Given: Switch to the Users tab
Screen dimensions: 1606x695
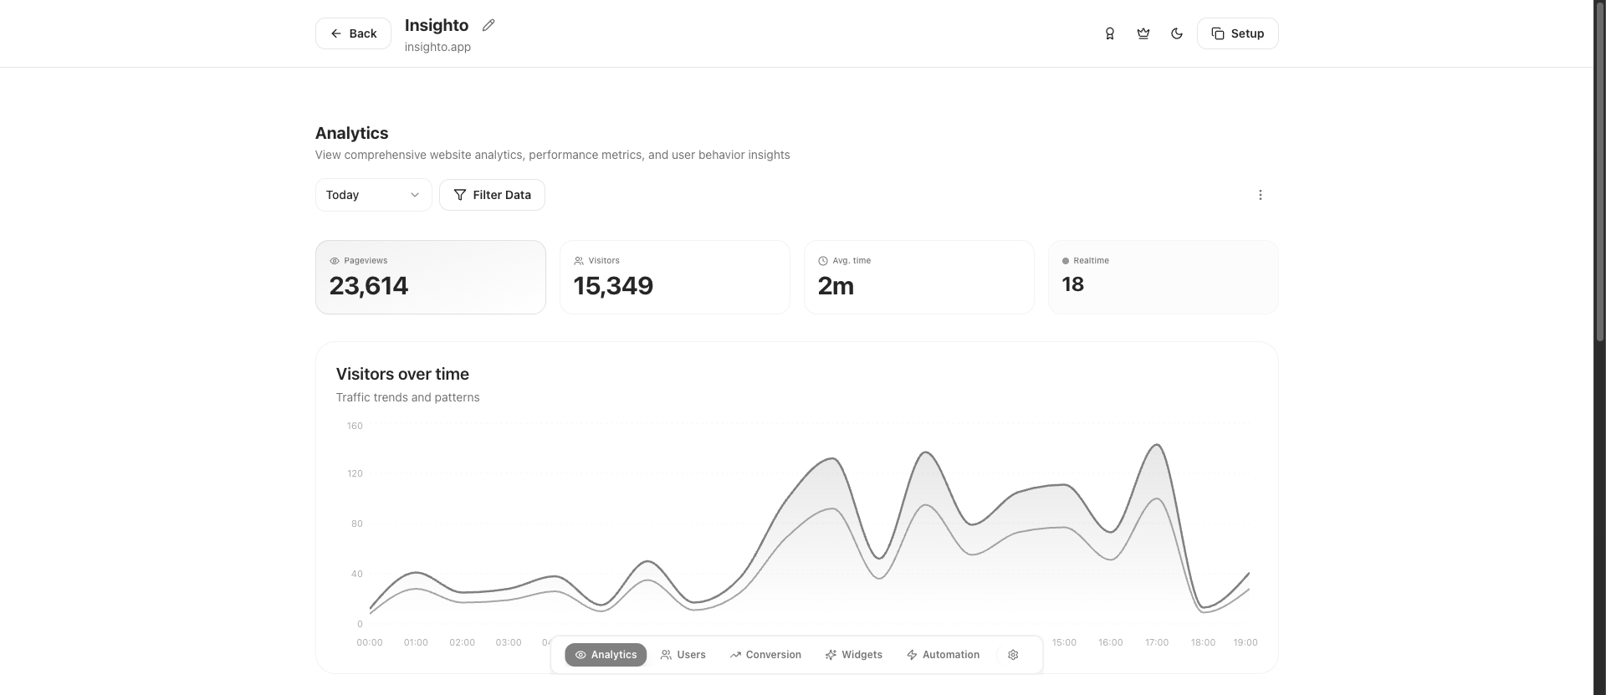Looking at the screenshot, I should coord(683,655).
